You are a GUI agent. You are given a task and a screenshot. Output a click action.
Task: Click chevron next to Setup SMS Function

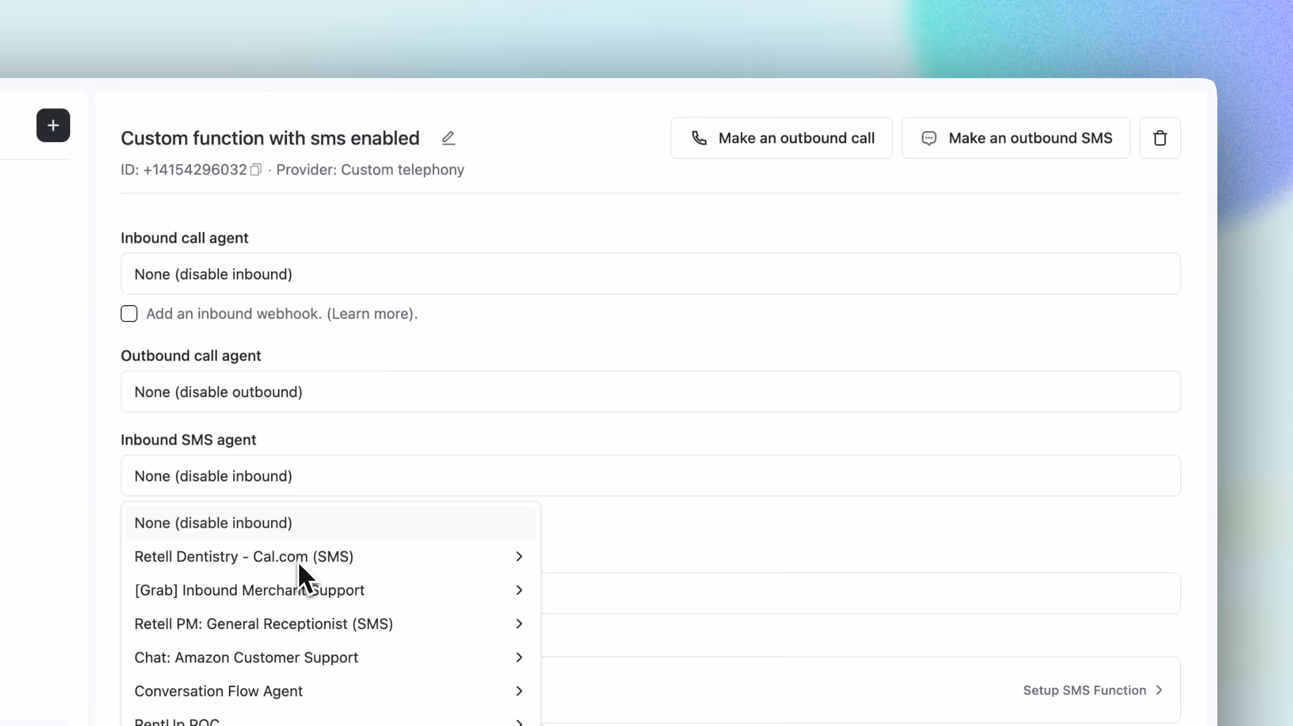(x=1159, y=691)
